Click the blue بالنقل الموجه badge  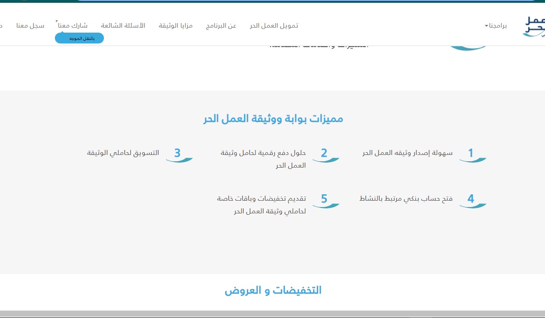pyautogui.click(x=79, y=39)
